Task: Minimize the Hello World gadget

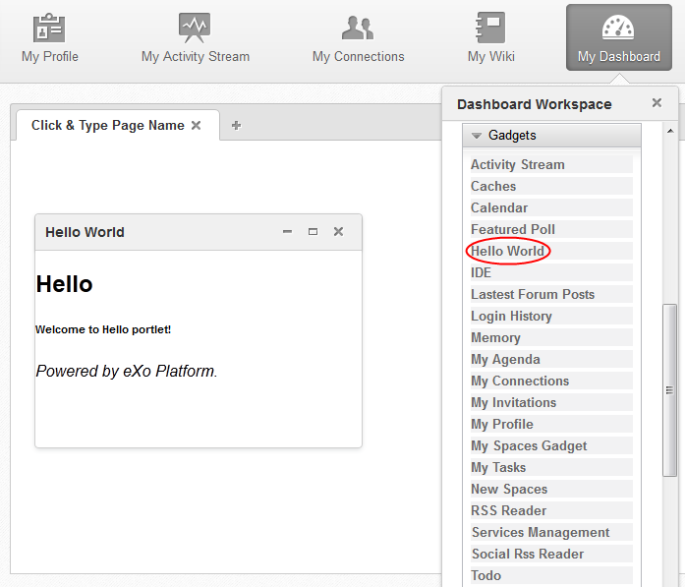Action: coord(287,232)
